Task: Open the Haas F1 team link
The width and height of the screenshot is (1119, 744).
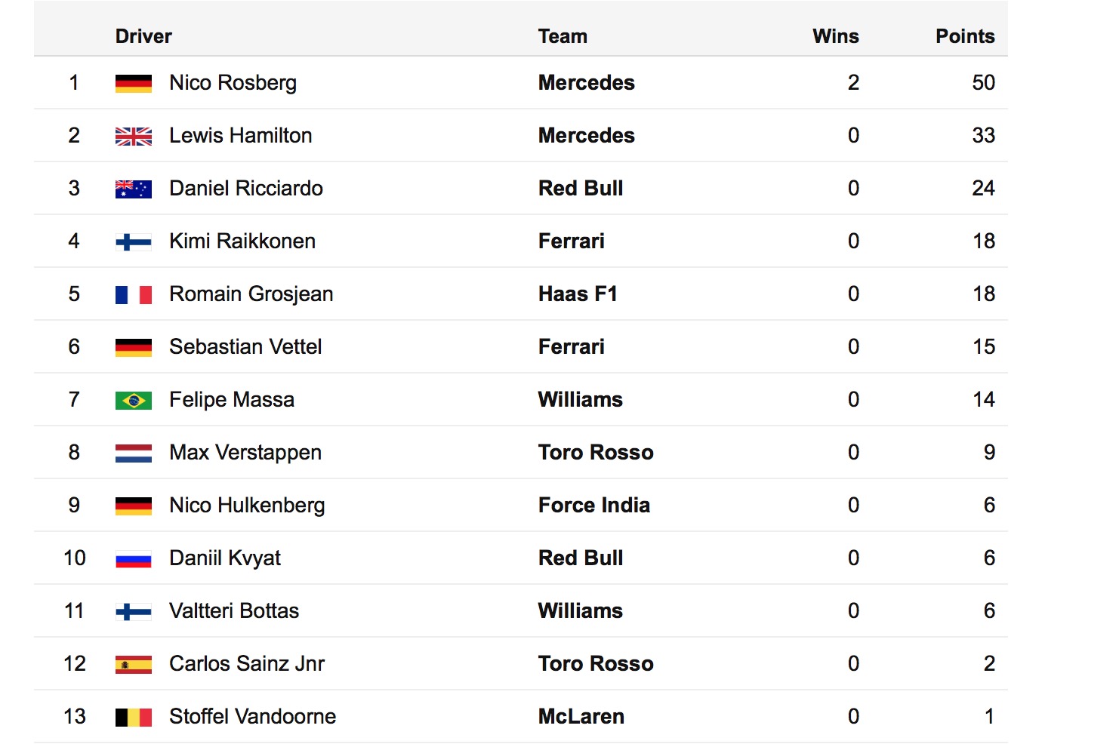Action: coord(578,294)
